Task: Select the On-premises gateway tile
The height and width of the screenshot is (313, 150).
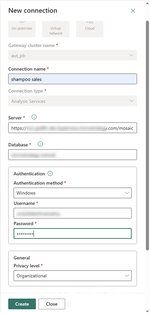Action: pos(22,29)
